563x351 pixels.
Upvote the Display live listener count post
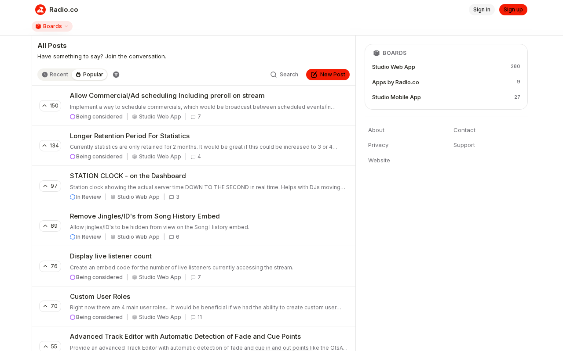pos(50,266)
